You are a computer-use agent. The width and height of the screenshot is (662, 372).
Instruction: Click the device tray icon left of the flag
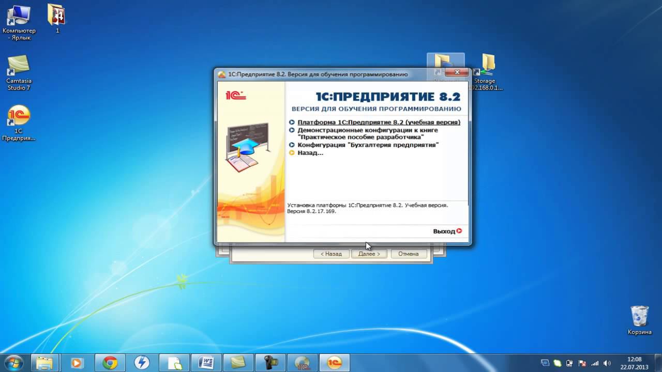pos(569,363)
